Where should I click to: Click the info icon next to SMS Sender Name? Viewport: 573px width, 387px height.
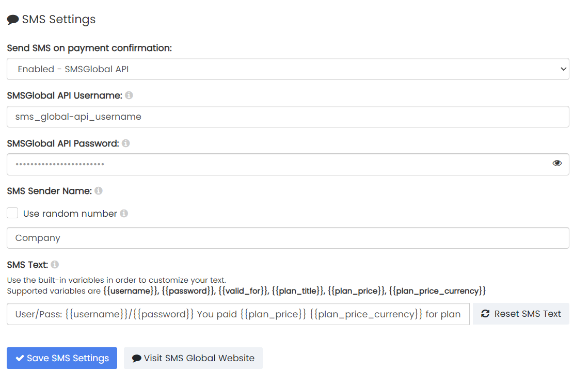(99, 191)
